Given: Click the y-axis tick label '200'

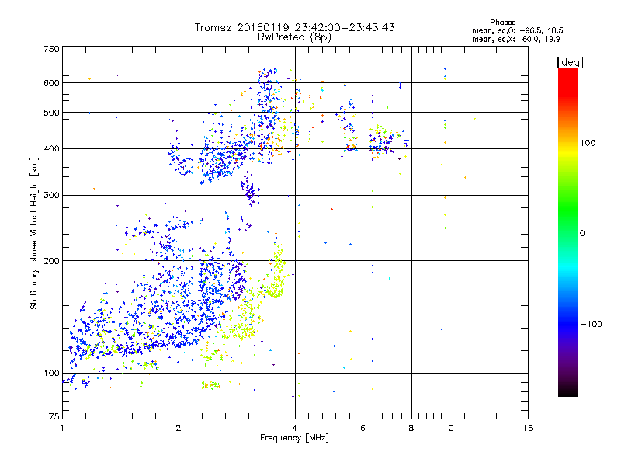Looking at the screenshot, I should point(52,261).
